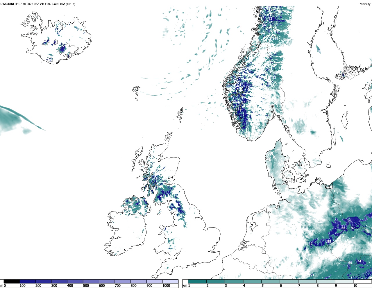
Task: Click the "km" unit label on legend
Action: point(185,286)
